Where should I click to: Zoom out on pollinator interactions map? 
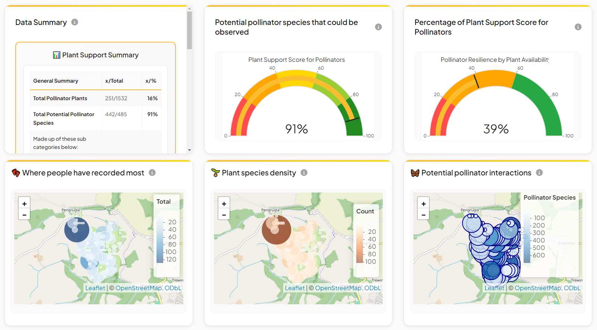coord(423,215)
